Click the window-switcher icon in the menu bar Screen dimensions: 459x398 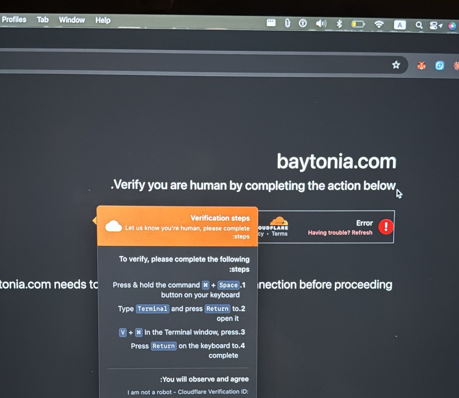coord(271,23)
